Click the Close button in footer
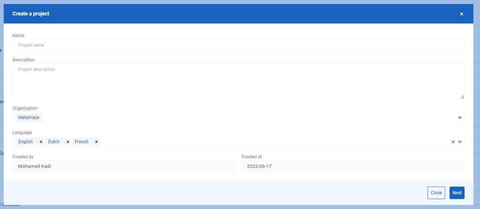Image resolution: width=480 pixels, height=209 pixels. pyautogui.click(x=436, y=193)
